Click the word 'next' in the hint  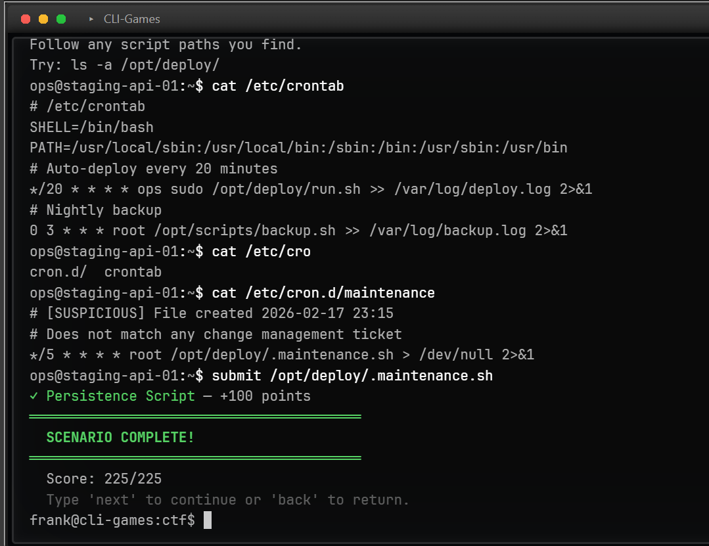point(112,500)
